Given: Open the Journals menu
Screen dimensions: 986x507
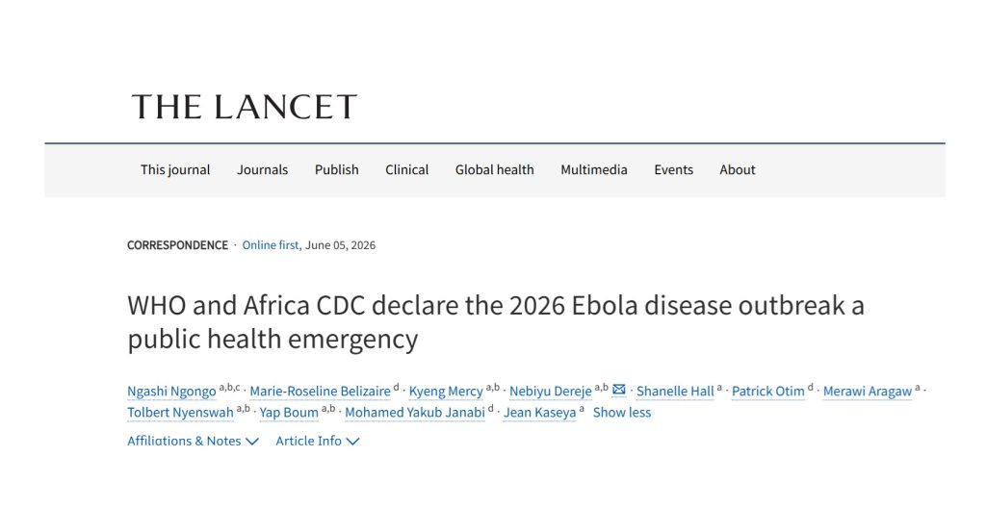Looking at the screenshot, I should [262, 169].
